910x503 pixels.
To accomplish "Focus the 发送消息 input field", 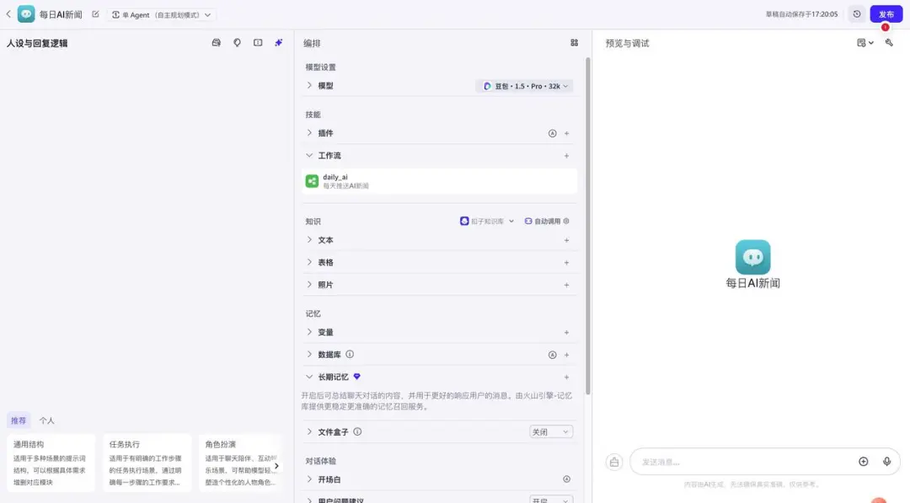I will (x=746, y=462).
